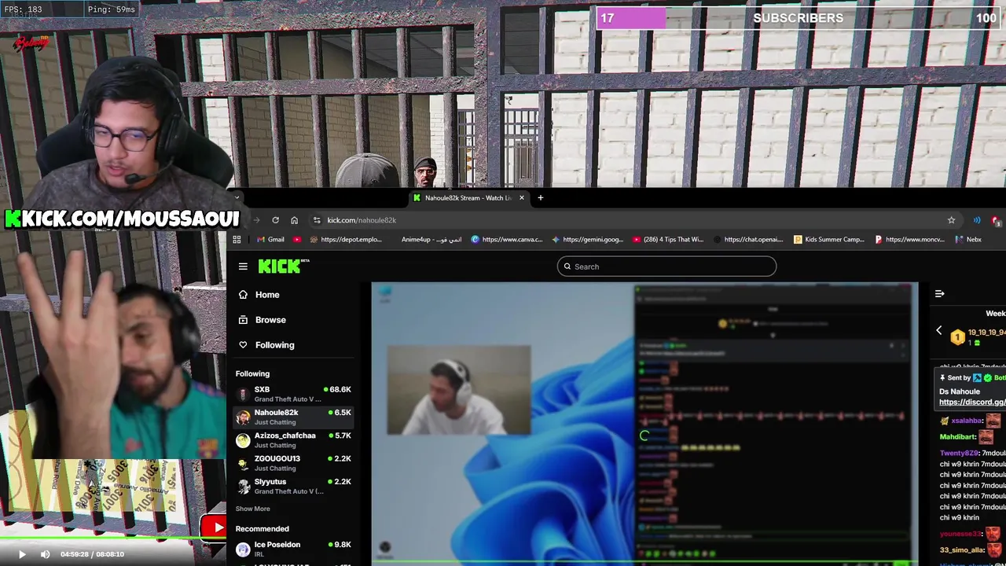The width and height of the screenshot is (1006, 566).
Task: Click the SXB channel avatar
Action: click(243, 394)
